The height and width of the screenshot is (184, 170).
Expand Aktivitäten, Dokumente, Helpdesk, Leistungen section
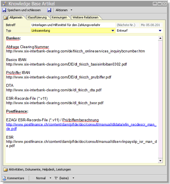[40, 169]
